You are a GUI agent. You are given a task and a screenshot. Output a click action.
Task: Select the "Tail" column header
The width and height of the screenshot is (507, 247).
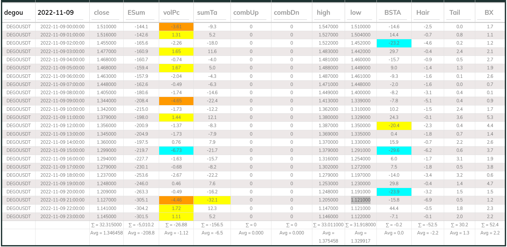[454, 13]
